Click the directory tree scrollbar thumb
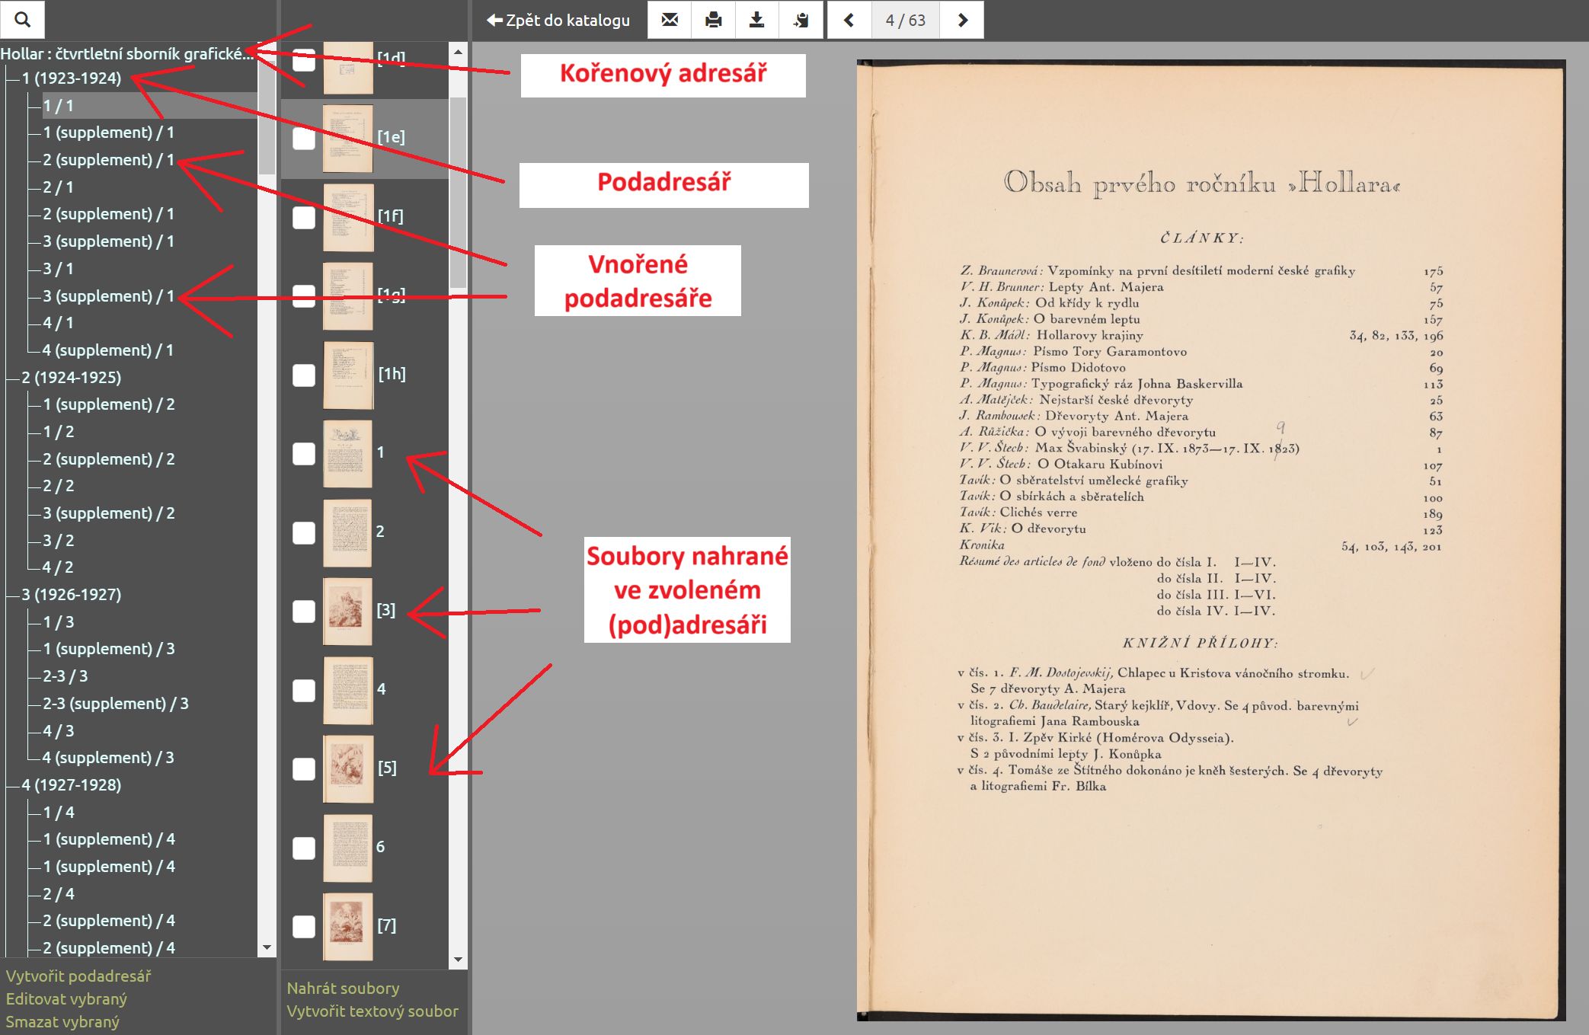 tap(267, 117)
